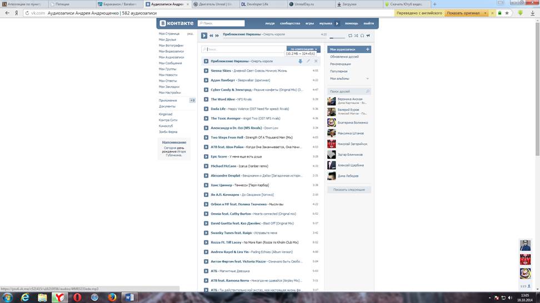Open помощь in the VK header menu

pyautogui.click(x=352, y=23)
